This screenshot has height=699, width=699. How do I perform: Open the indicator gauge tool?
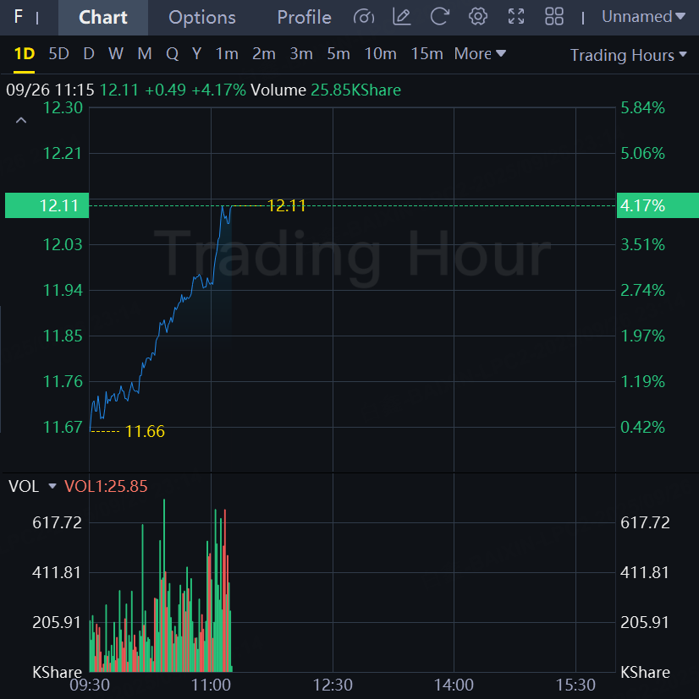(364, 17)
